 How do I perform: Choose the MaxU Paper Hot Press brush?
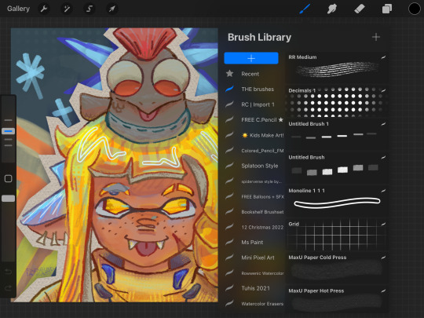click(337, 300)
